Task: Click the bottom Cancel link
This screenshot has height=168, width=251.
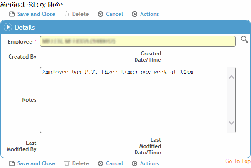Action: [115, 163]
